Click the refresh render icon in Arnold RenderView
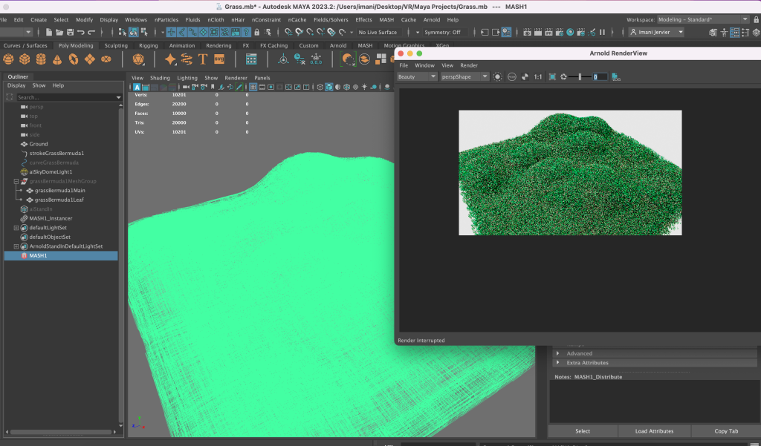761x446 pixels. coord(563,76)
